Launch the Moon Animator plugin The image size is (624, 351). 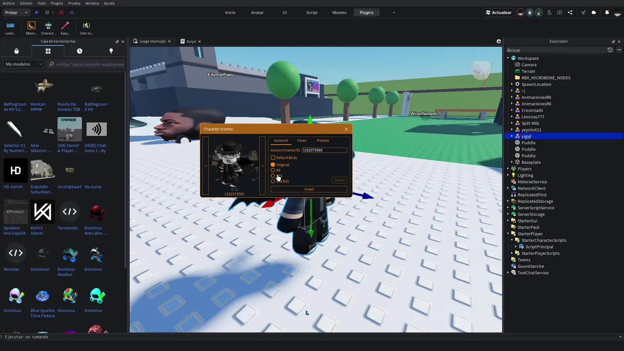click(x=31, y=28)
